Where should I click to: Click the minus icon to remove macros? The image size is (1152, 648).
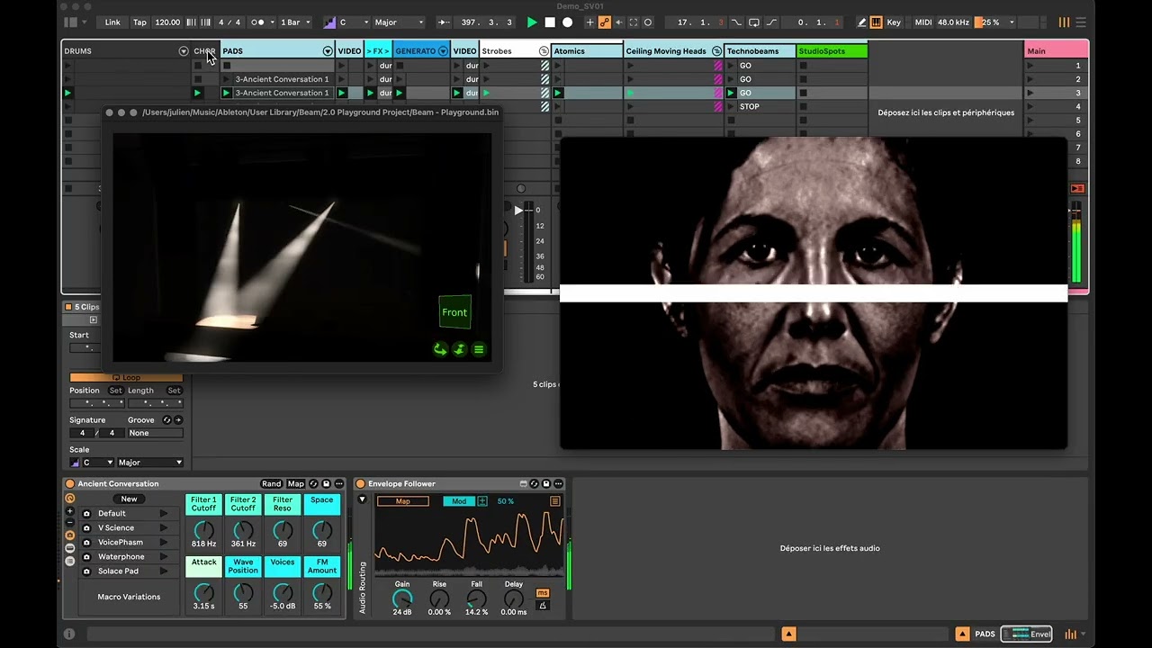pos(70,523)
